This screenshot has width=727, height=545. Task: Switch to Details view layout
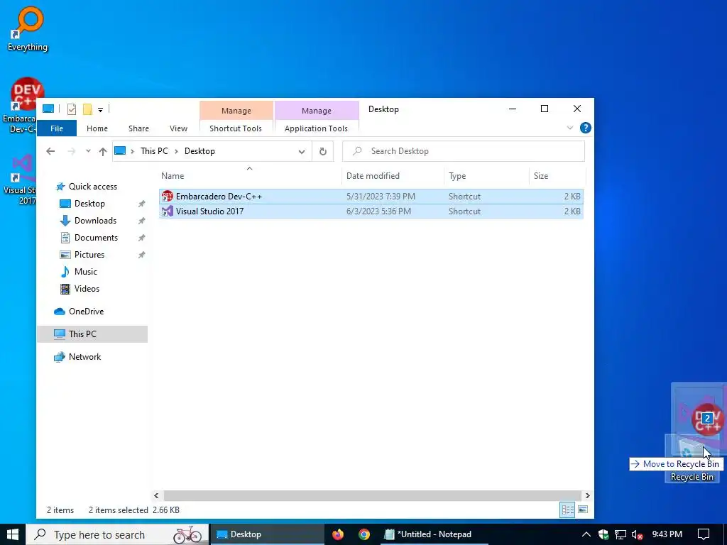point(567,510)
